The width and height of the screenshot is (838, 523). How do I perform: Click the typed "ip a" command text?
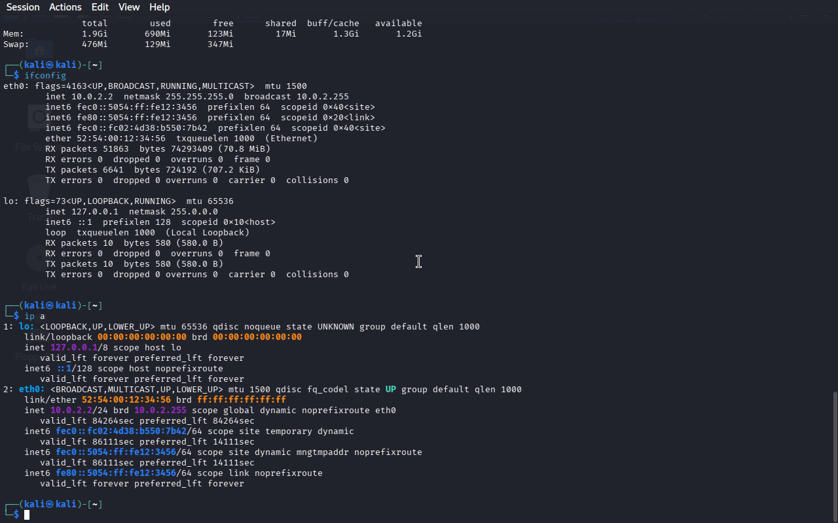tap(35, 316)
